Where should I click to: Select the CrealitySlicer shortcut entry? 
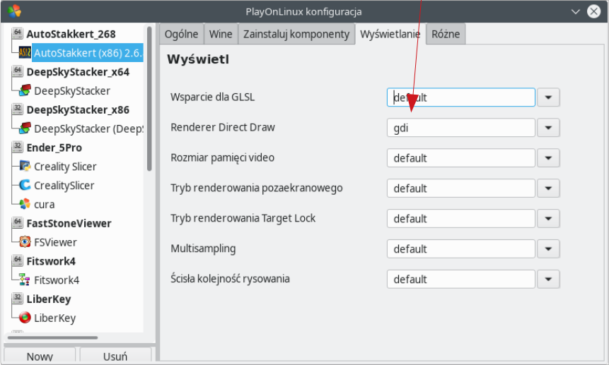[x=64, y=186]
